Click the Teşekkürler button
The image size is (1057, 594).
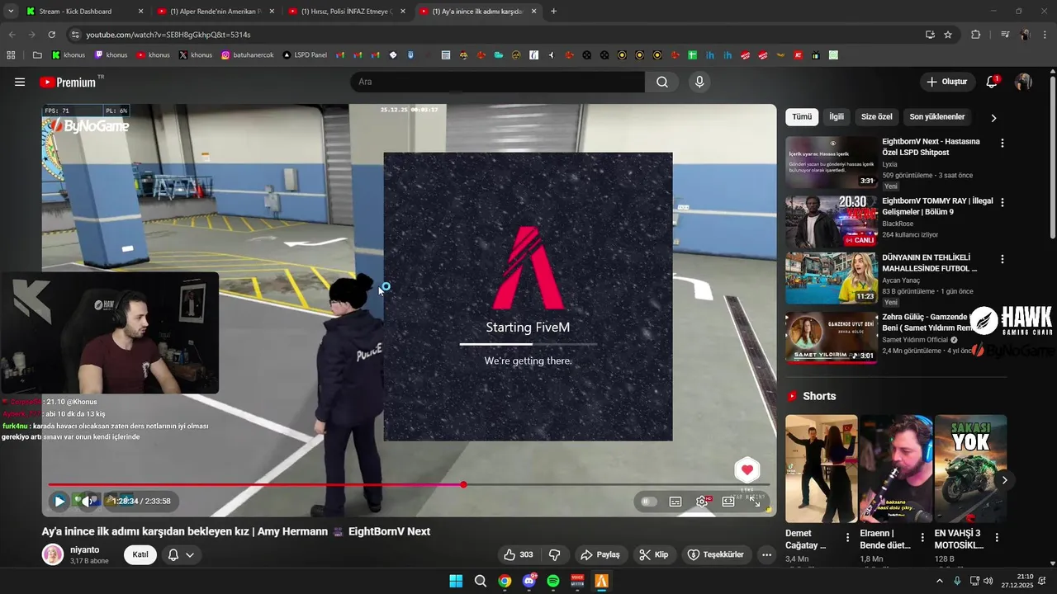tap(716, 554)
